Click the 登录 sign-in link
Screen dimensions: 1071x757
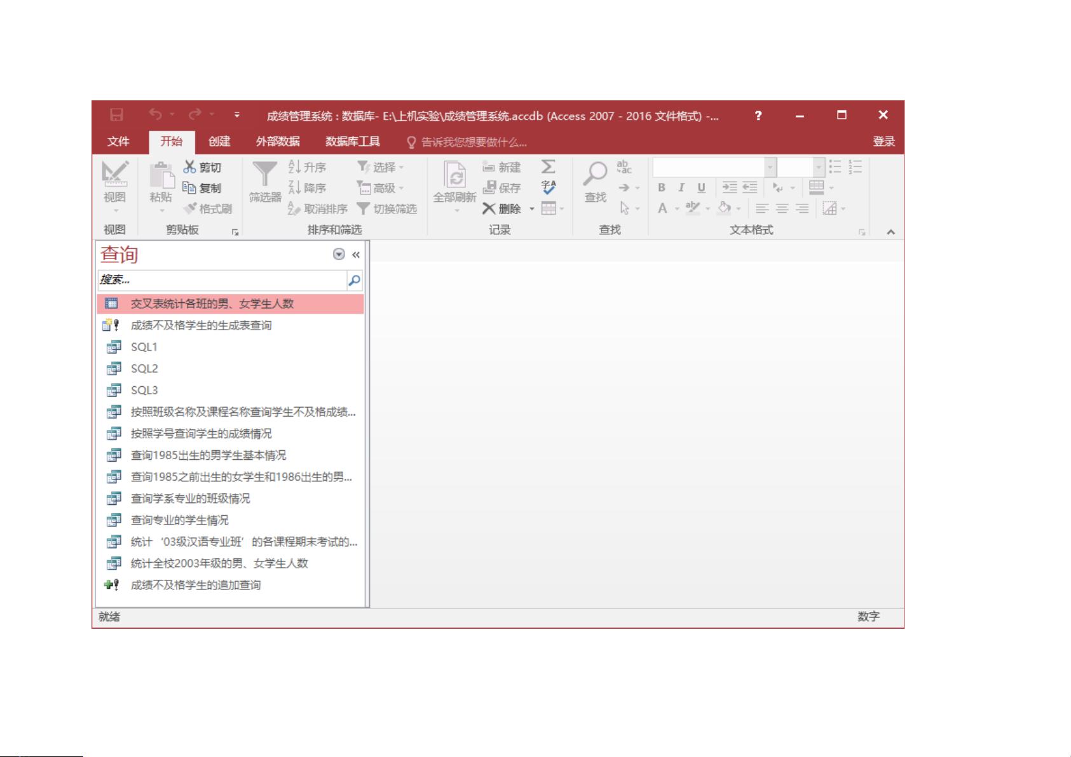885,141
